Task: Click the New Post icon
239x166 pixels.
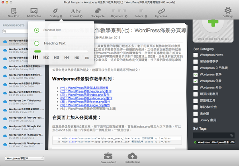Action: tap(14, 11)
